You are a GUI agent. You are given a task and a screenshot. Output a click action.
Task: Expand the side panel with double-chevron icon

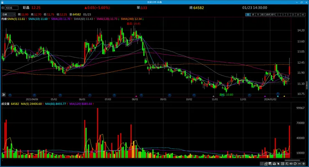click(3, 95)
